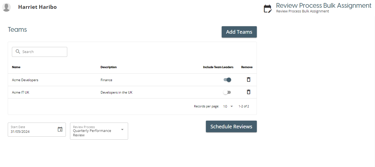Viewport: 375px width, 167px height.
Task: Select the Acme IT UK row name
Action: pyautogui.click(x=20, y=92)
